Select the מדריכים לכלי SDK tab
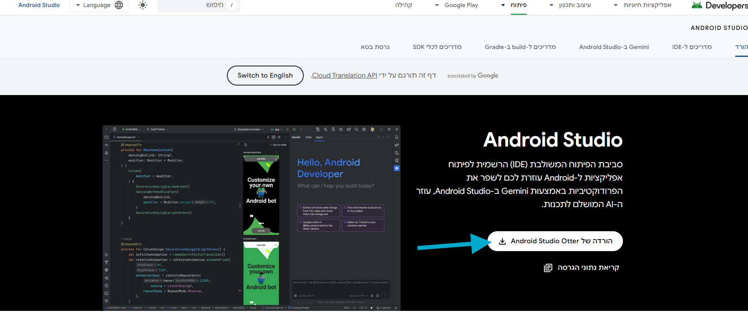 (437, 47)
